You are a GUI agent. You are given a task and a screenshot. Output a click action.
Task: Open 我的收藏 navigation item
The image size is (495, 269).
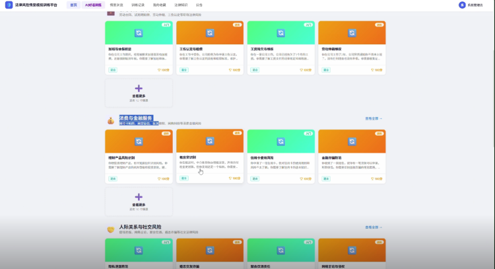pos(160,5)
